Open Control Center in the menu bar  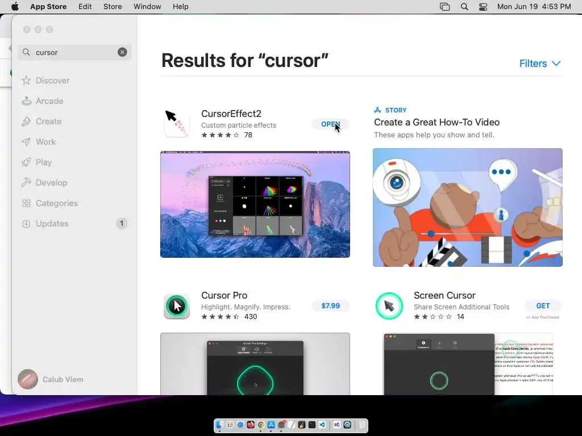click(x=483, y=7)
